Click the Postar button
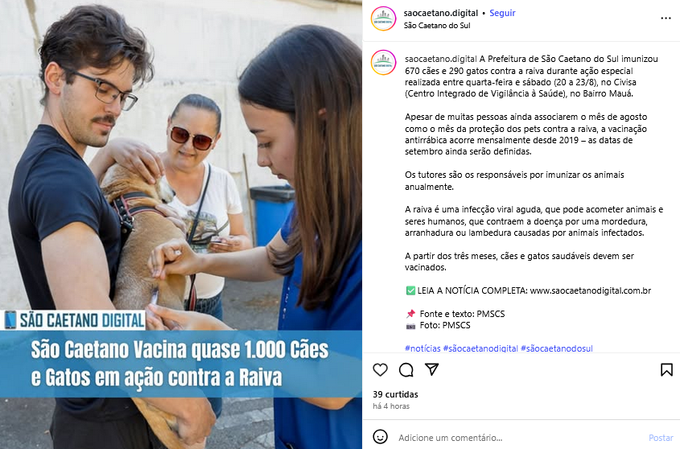Screen dimensions: 680x449 pos(661,438)
